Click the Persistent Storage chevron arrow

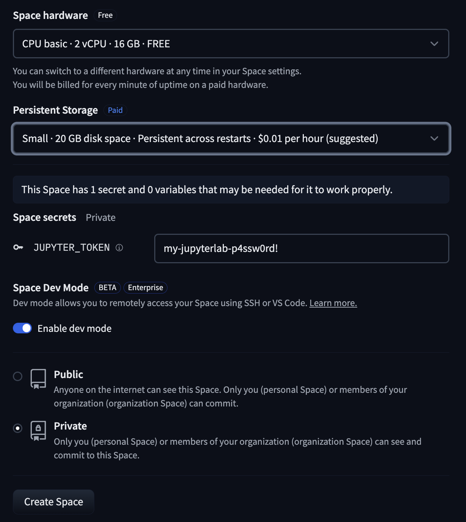pyautogui.click(x=434, y=139)
